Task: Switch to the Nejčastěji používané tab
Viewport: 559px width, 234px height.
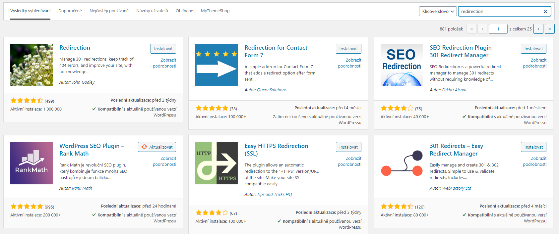Action: click(109, 11)
